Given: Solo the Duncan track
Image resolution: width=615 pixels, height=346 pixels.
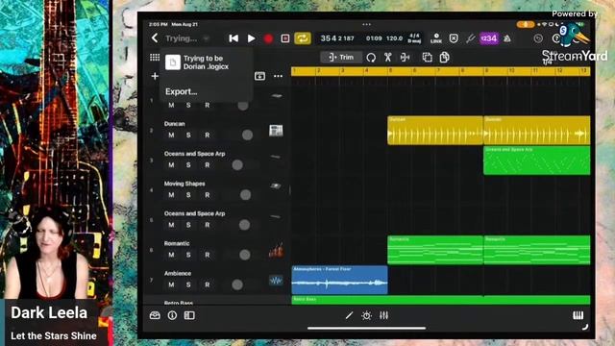Looking at the screenshot, I should tap(188, 135).
